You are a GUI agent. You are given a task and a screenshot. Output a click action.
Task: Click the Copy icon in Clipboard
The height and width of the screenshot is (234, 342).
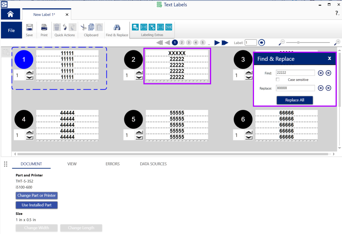[x=91, y=27]
